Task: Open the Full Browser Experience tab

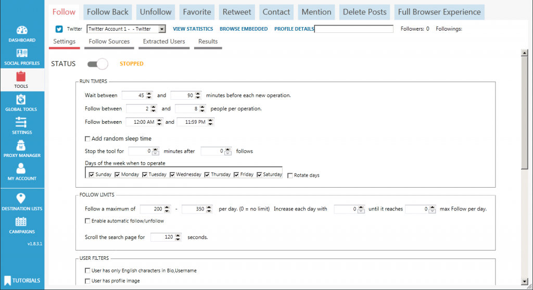Action: tap(439, 12)
